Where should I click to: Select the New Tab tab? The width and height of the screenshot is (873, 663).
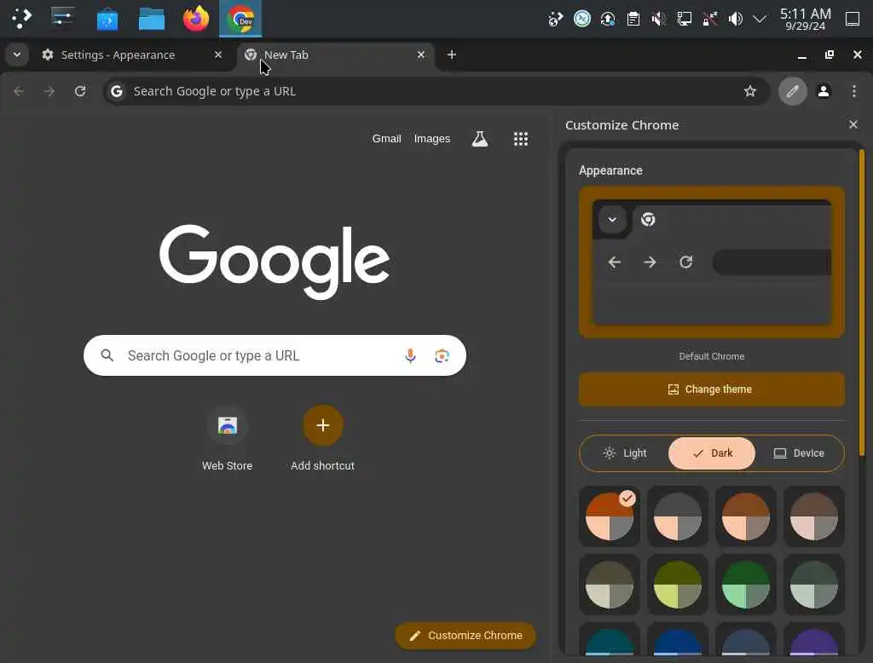point(337,55)
